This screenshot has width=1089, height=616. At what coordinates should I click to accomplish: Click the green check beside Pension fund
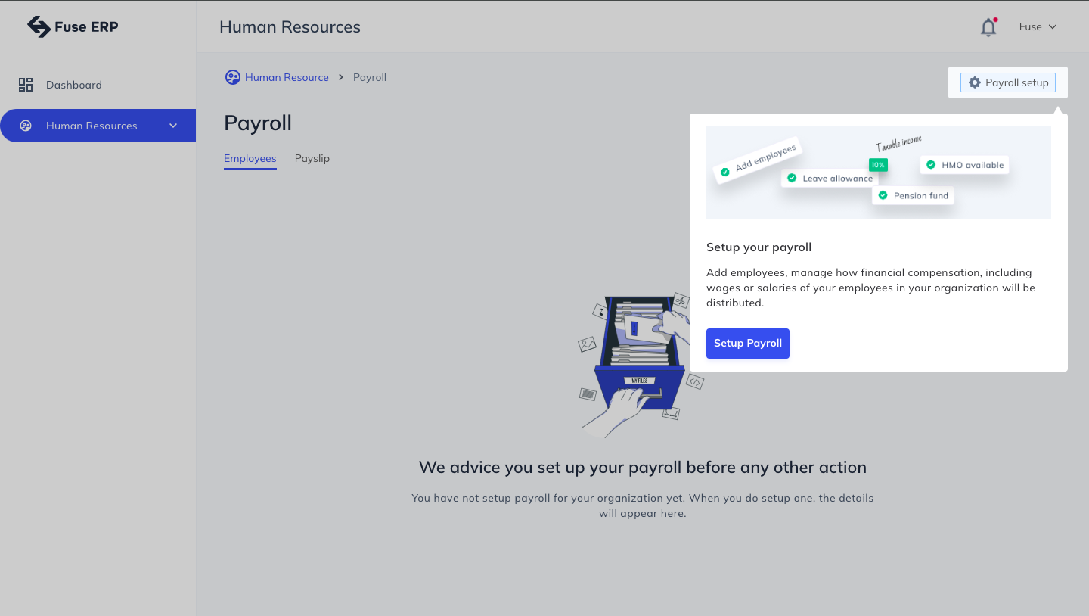click(x=883, y=195)
